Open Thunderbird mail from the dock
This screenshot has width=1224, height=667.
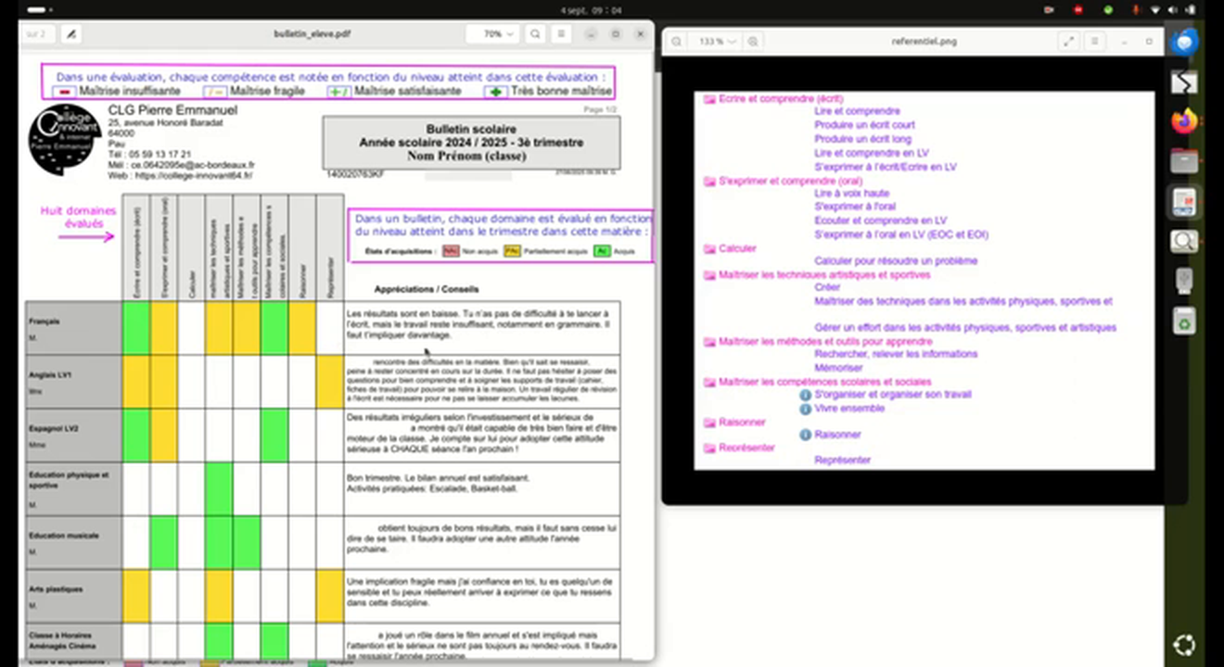(1183, 43)
